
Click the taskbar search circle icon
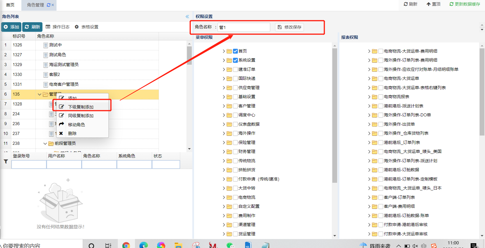pos(91,245)
